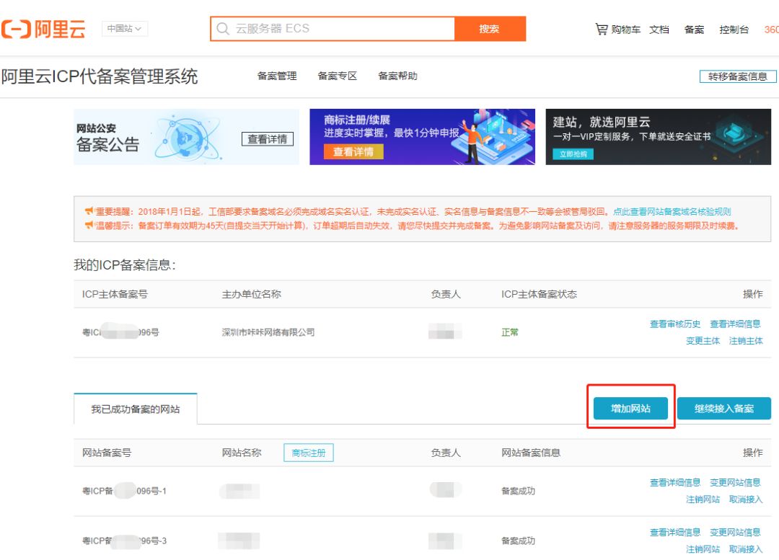Viewport: 779px width, 560px height.
Task: Click 查看详细信息 for site 96号-3
Action: [675, 533]
